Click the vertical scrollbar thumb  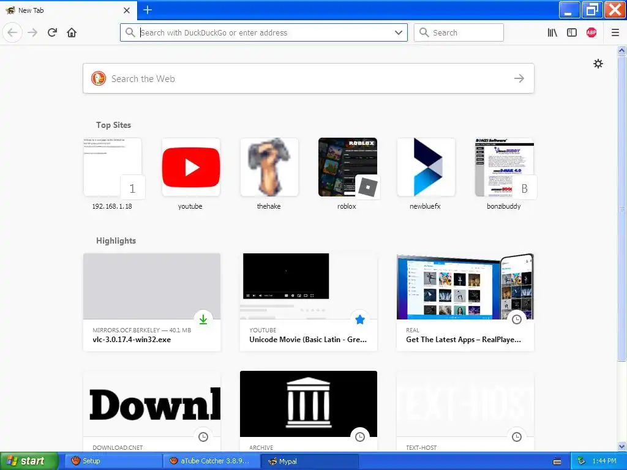point(622,208)
